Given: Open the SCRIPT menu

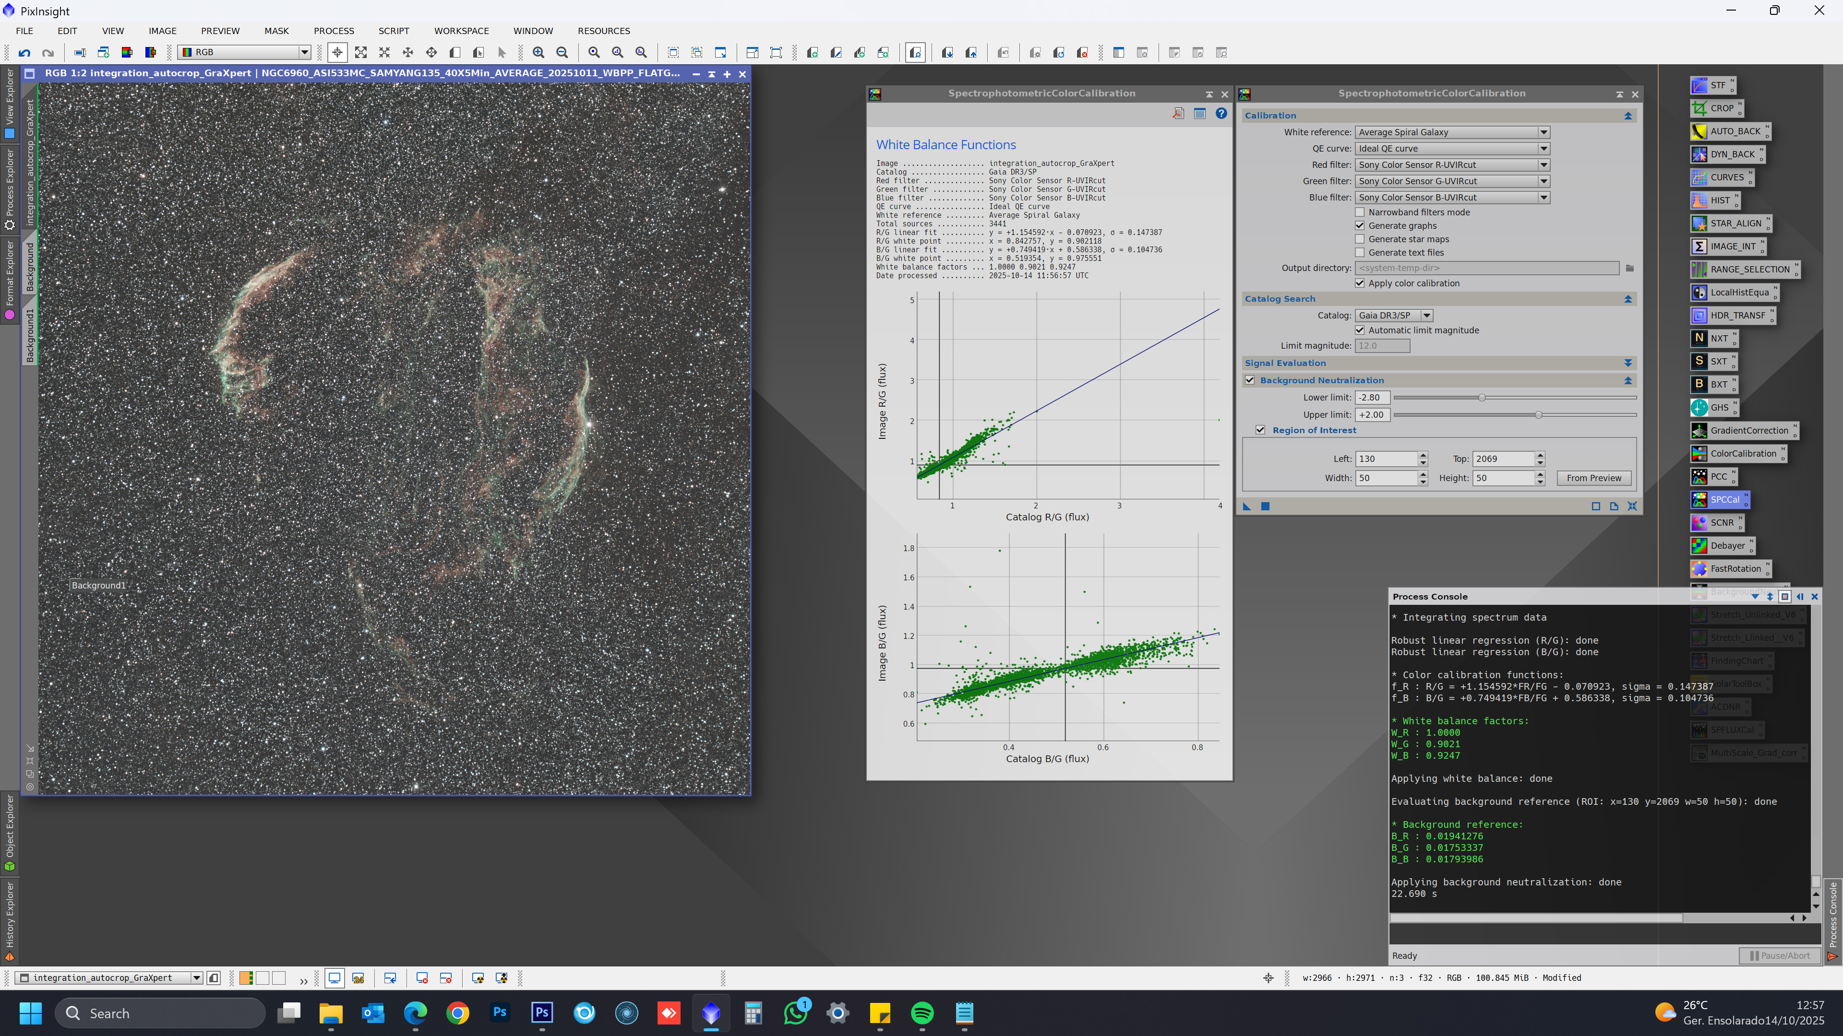Looking at the screenshot, I should 394,31.
